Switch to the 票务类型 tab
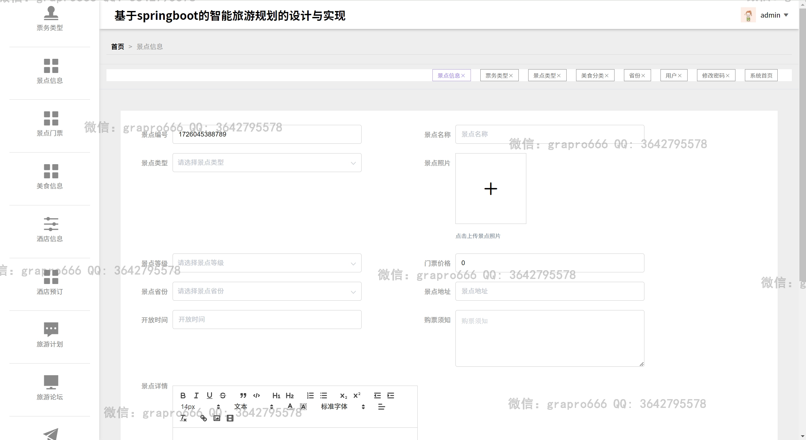The width and height of the screenshot is (806, 440). pyautogui.click(x=496, y=75)
